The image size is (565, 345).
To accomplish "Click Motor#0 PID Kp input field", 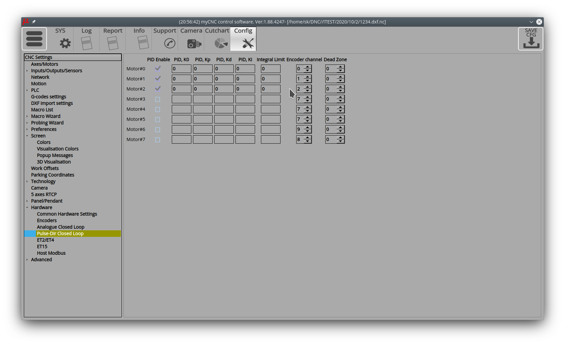I will tap(202, 69).
